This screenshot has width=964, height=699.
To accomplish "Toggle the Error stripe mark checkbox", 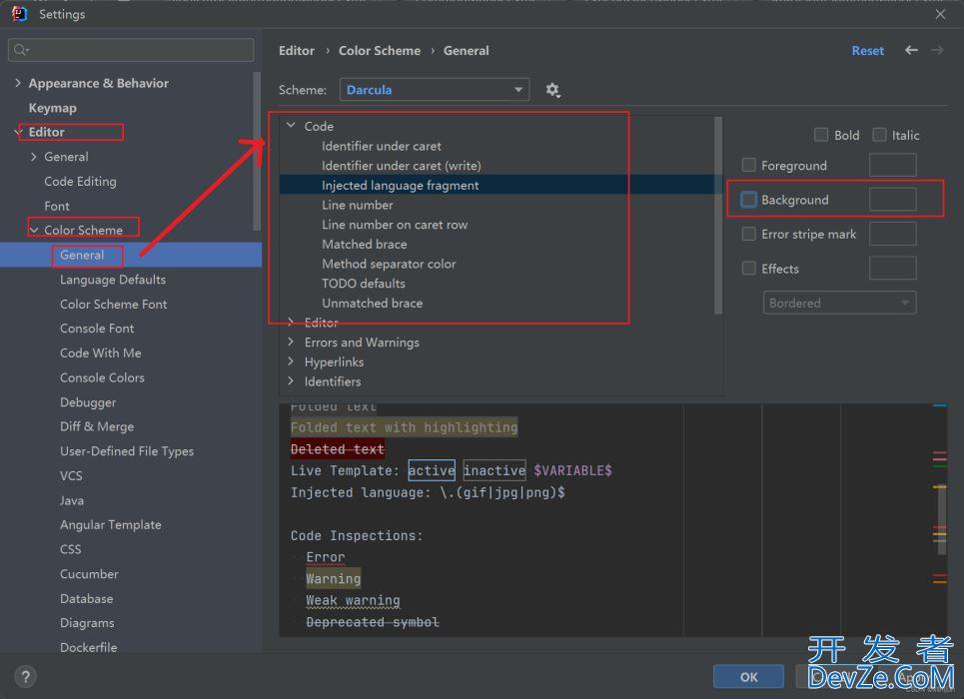I will click(x=749, y=234).
